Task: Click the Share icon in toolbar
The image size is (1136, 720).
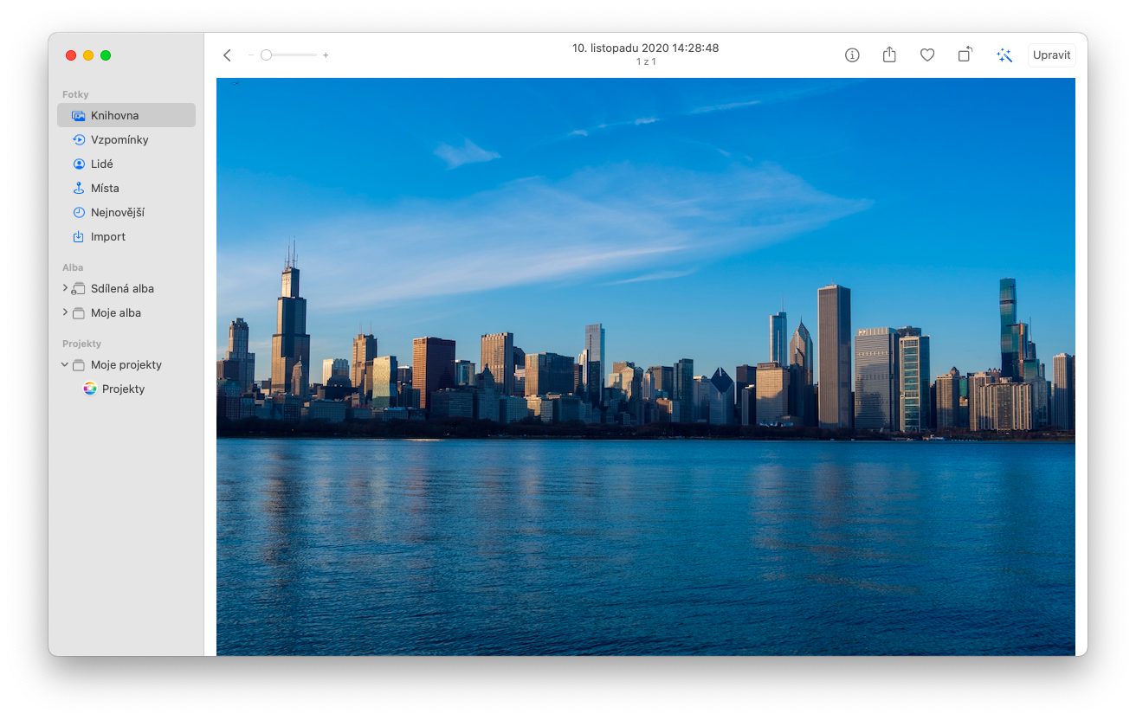Action: point(889,55)
